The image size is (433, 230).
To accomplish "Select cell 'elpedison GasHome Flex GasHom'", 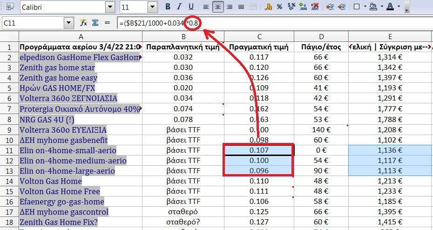I will 81,57.
